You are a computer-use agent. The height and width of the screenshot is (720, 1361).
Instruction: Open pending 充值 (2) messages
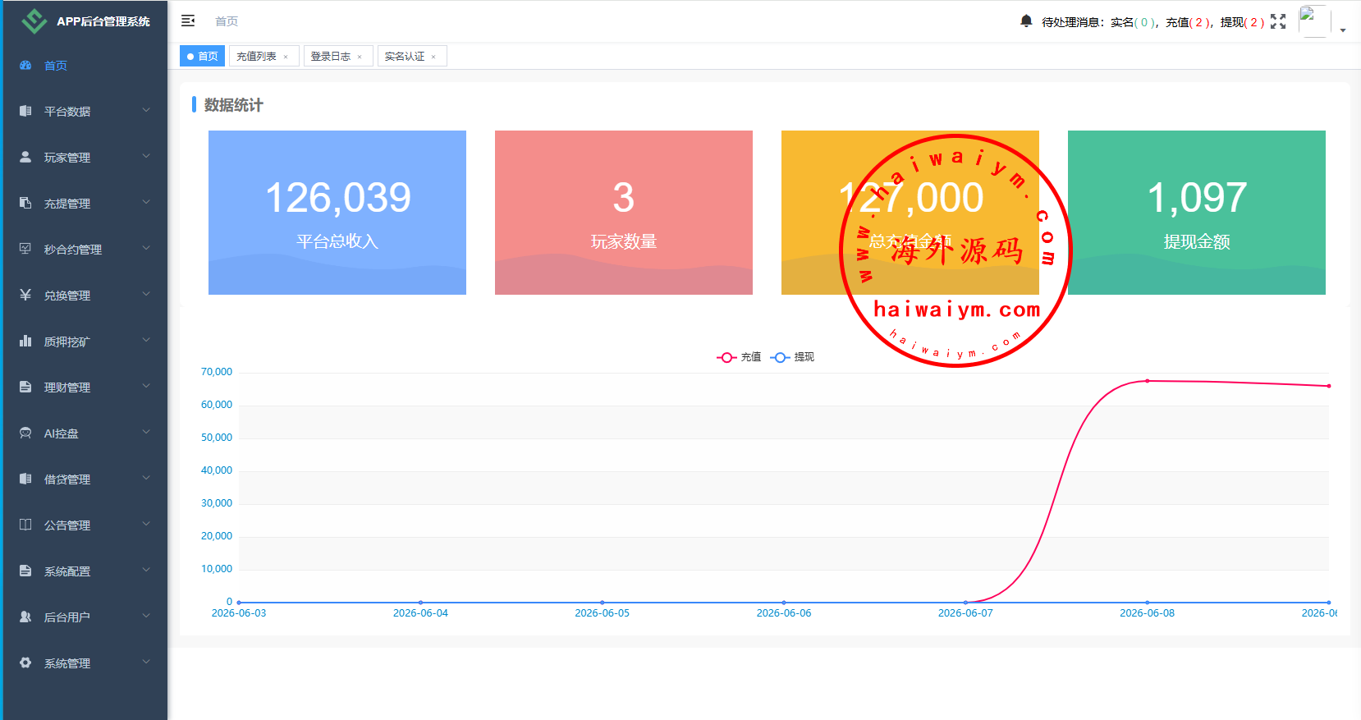tap(1188, 22)
